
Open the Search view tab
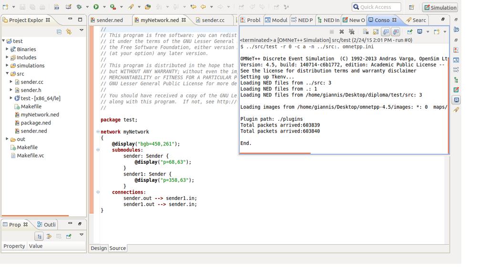(x=416, y=20)
